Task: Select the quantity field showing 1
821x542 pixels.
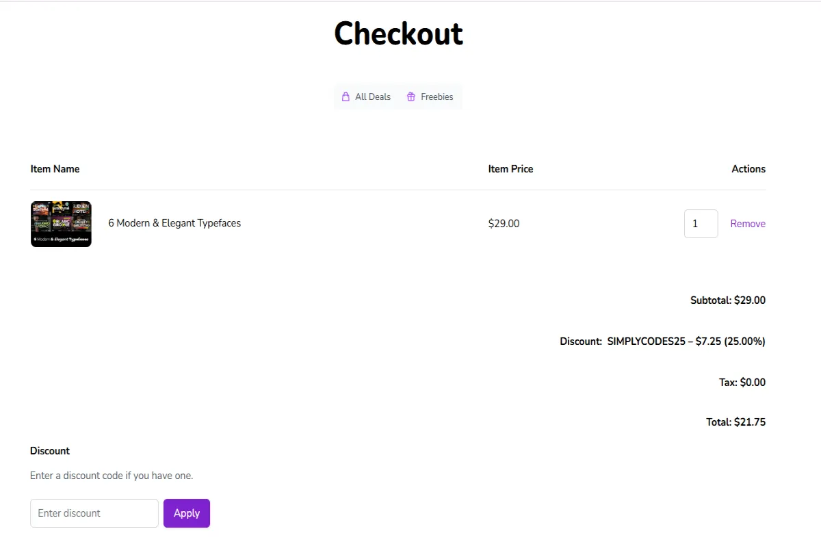Action: click(x=701, y=223)
